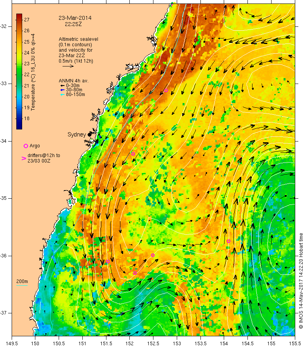Click the 155.5 longitude axis label
The height and width of the screenshot is (346, 303).
click(295, 343)
